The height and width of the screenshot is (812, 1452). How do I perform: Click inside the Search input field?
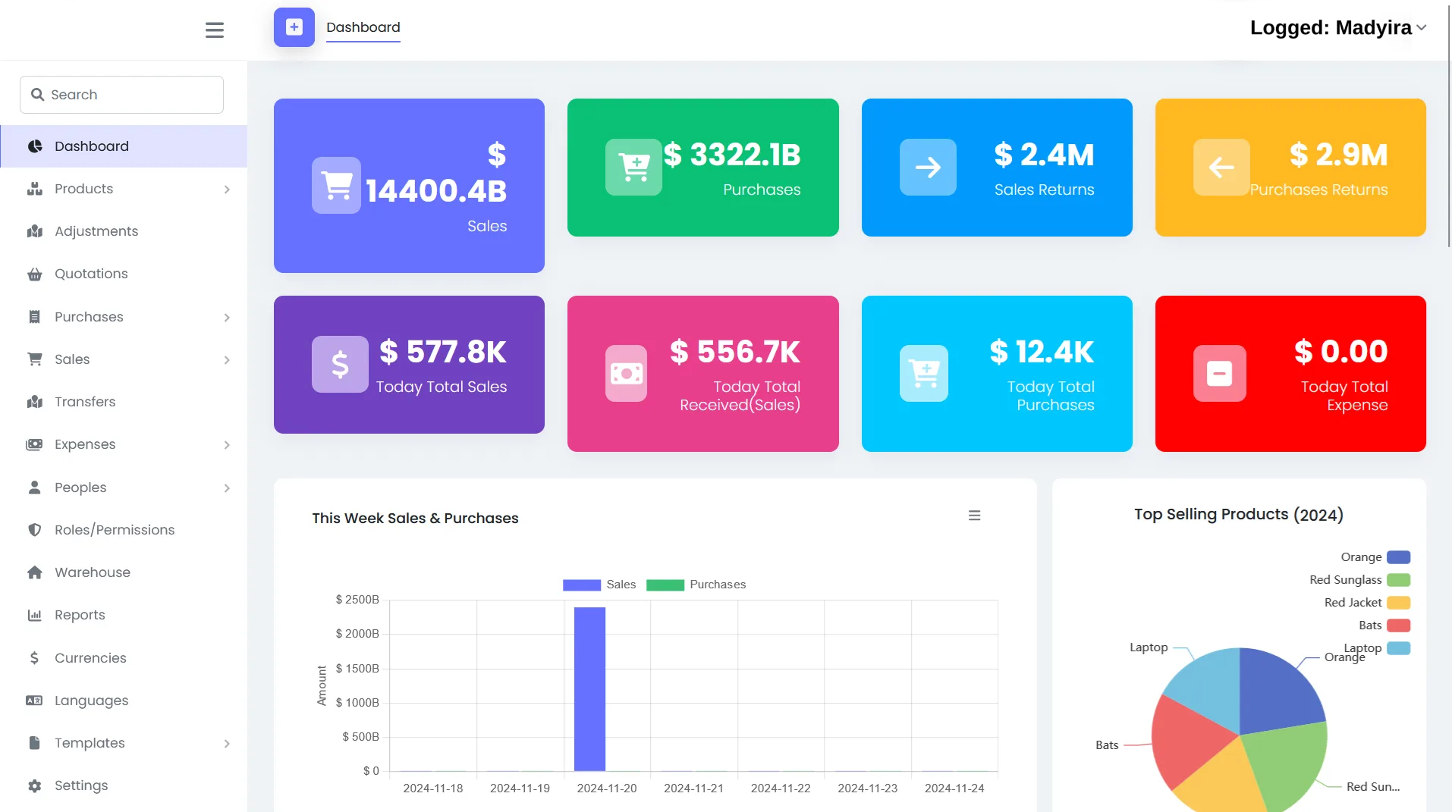[121, 94]
